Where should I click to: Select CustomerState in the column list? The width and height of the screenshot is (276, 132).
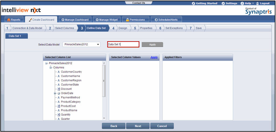[70, 85]
